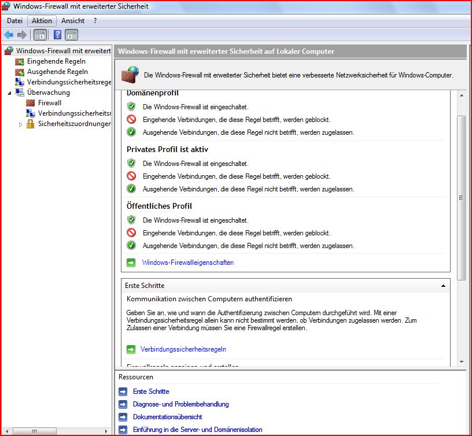The width and height of the screenshot is (472, 436).
Task: Open the Windows-Firewalleigenschaften link
Action: click(x=188, y=263)
